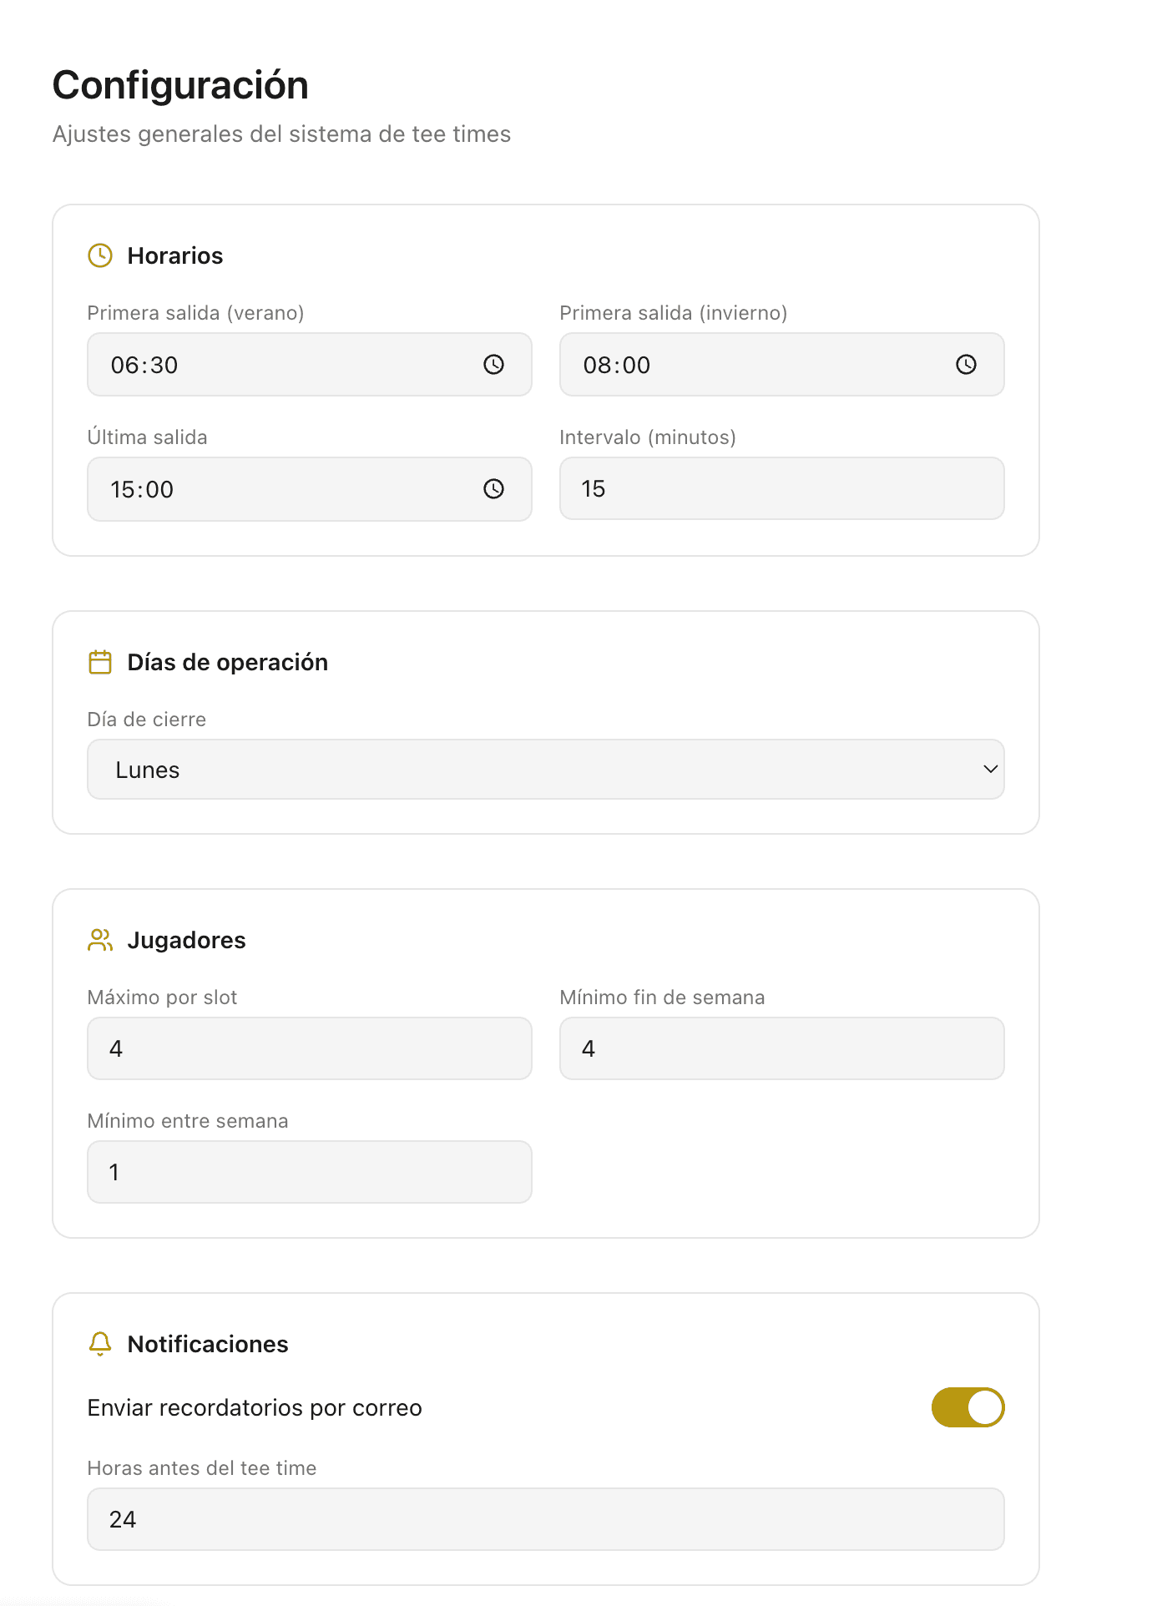This screenshot has width=1152, height=1606.
Task: Click the players icon beside Jugadores heading
Action: tap(100, 940)
